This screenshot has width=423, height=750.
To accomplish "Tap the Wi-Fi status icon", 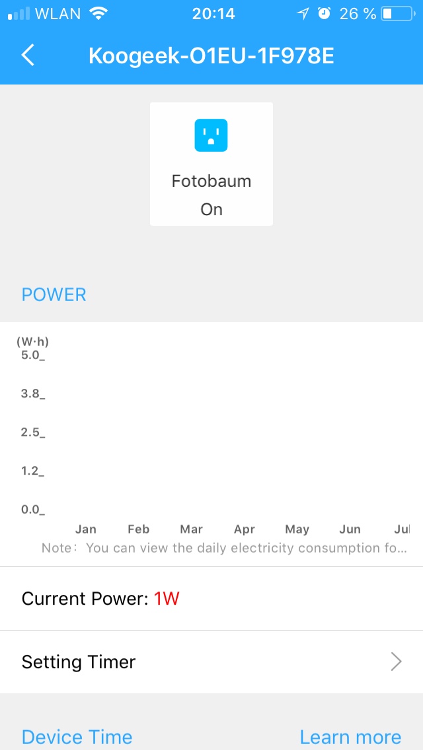I will [98, 13].
